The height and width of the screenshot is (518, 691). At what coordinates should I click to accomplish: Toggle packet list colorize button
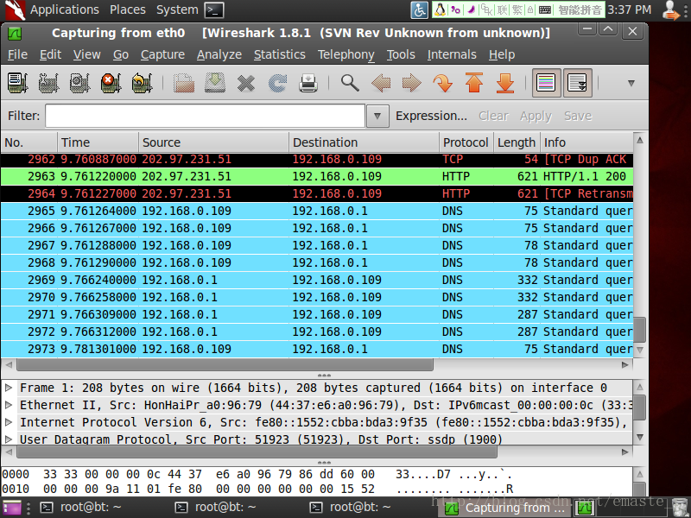[x=547, y=83]
